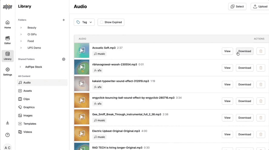The height and width of the screenshot is (150, 269).
Task: Select Templates under All Content
Action: pos(42,124)
